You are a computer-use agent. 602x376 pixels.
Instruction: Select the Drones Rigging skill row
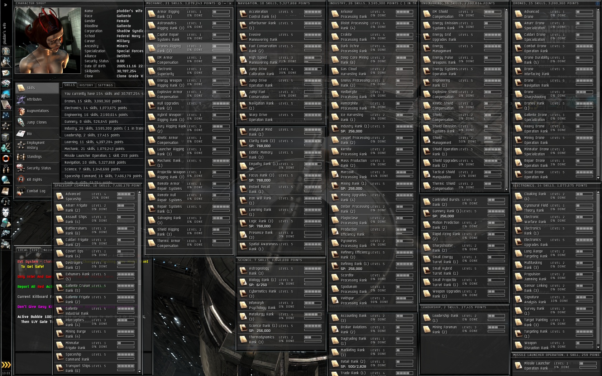(189, 48)
